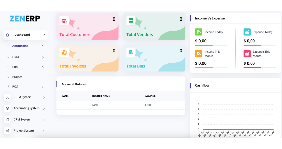Click the green Income Today icon
Viewport: 282px width, 149px height.
click(x=199, y=32)
